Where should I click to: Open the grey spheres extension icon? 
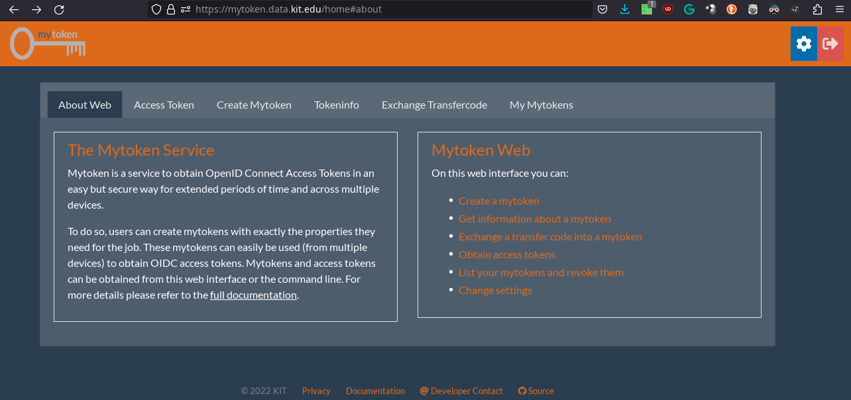tap(710, 9)
